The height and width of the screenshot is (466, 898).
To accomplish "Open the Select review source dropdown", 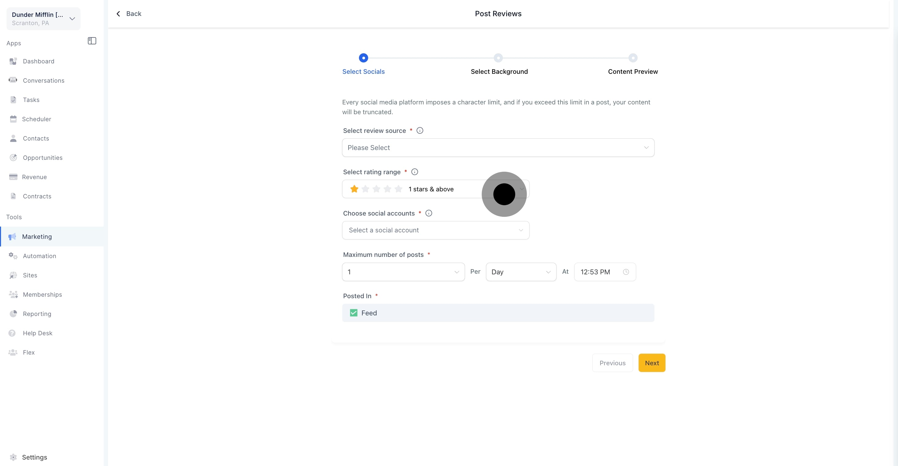I will [498, 148].
